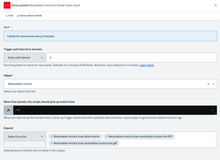
Task: Expand the Object dropdown arrow
Action: (213, 84)
